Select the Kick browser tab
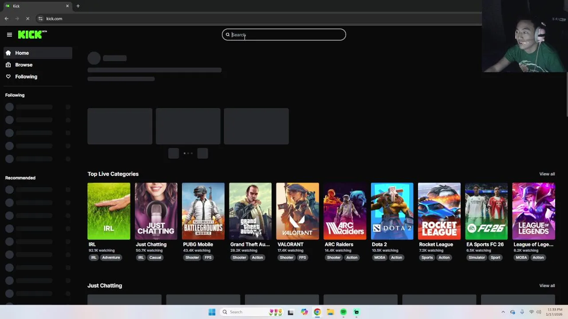 [x=37, y=6]
